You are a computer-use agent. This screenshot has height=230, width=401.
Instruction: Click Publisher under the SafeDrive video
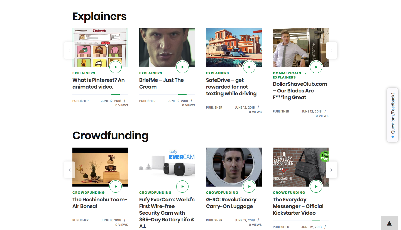(214, 107)
